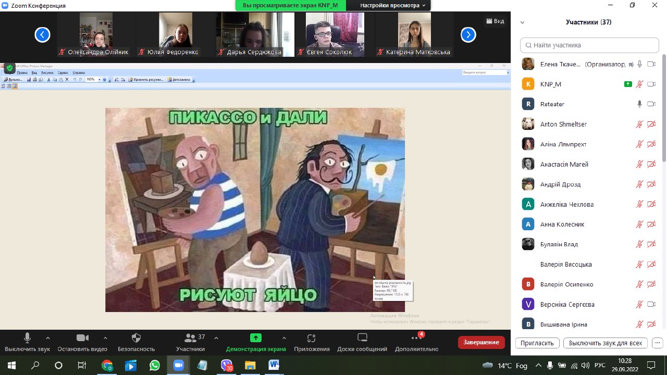The height and width of the screenshot is (375, 667).
Task: Click Zoom encryption green shield icon
Action: [9, 68]
